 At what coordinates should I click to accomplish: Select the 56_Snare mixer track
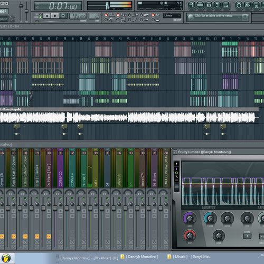(x=154, y=168)
